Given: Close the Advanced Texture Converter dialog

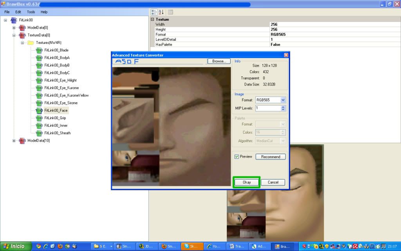Looking at the screenshot, I should click(286, 55).
